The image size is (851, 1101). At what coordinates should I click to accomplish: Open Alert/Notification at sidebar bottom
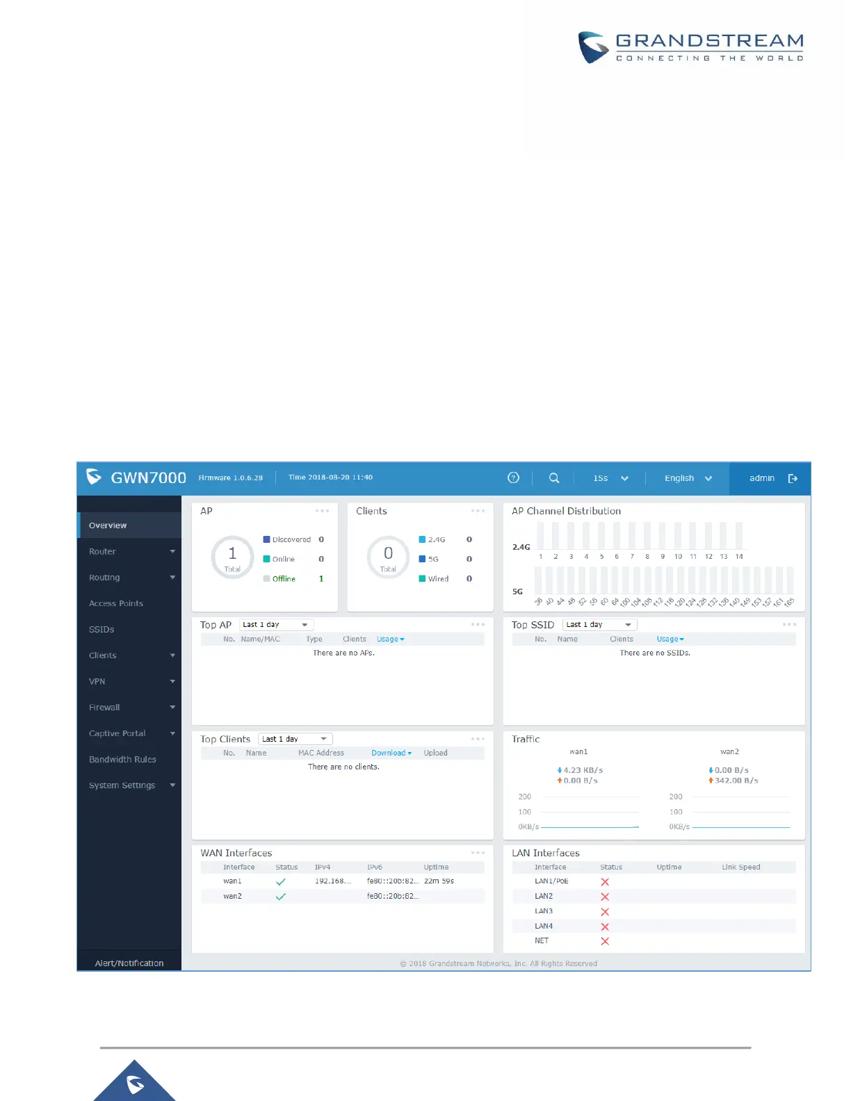[129, 963]
